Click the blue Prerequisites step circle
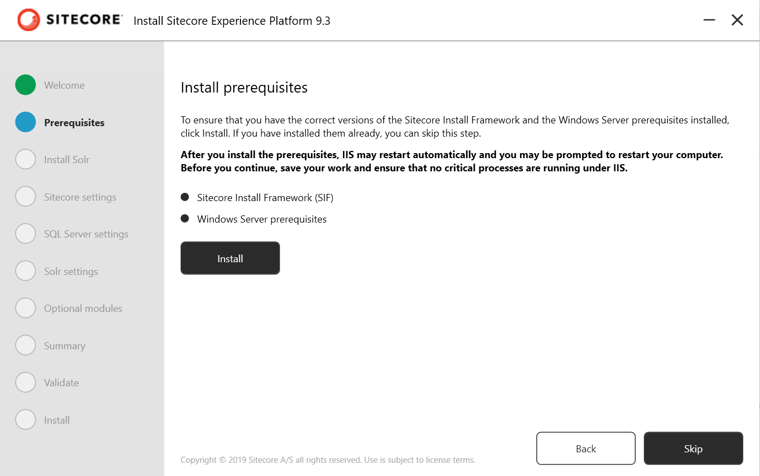 pyautogui.click(x=25, y=122)
